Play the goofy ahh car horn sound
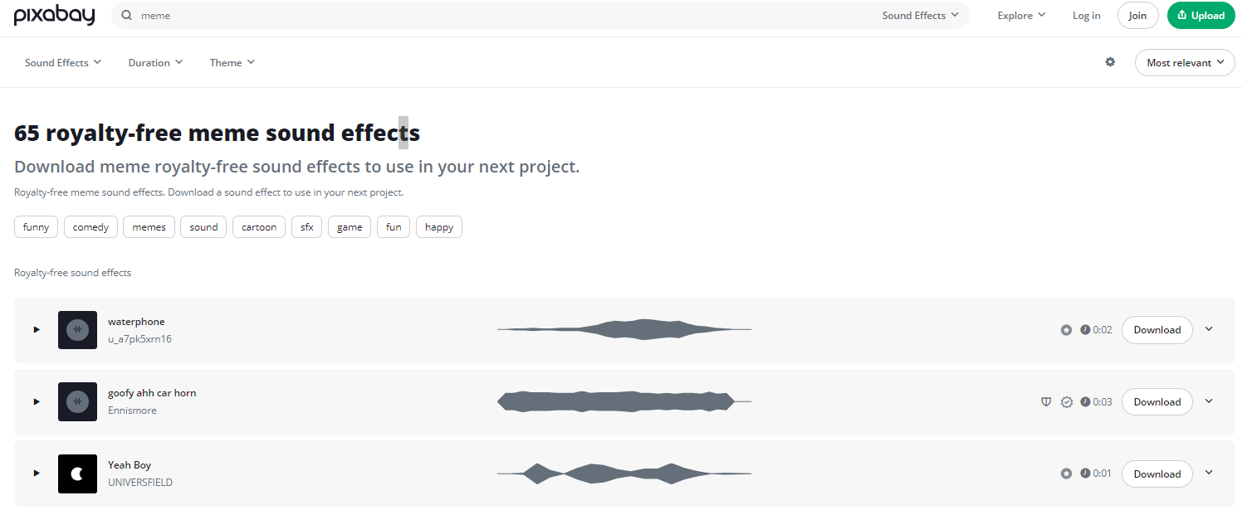 click(x=37, y=401)
